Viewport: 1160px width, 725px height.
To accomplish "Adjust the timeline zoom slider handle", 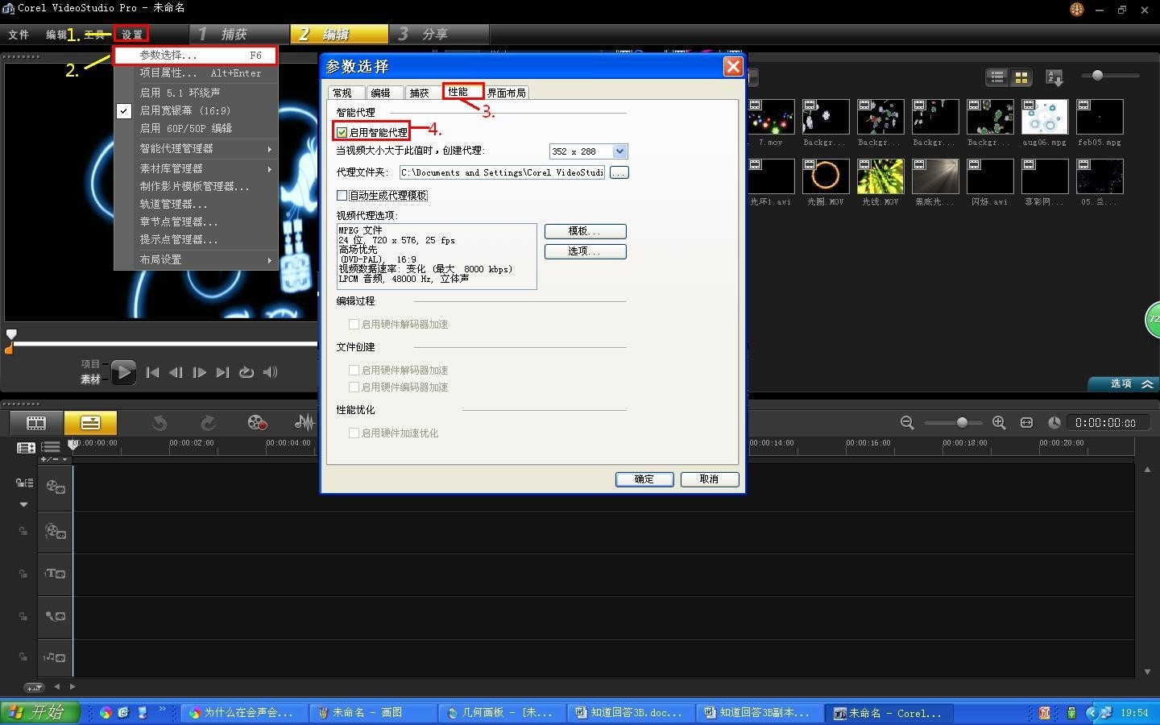I will tap(962, 422).
